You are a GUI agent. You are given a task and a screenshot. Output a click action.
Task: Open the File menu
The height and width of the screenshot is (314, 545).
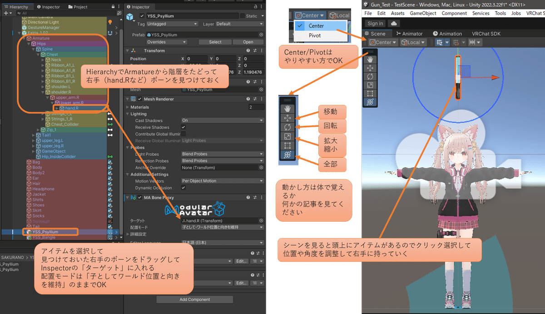click(x=368, y=14)
